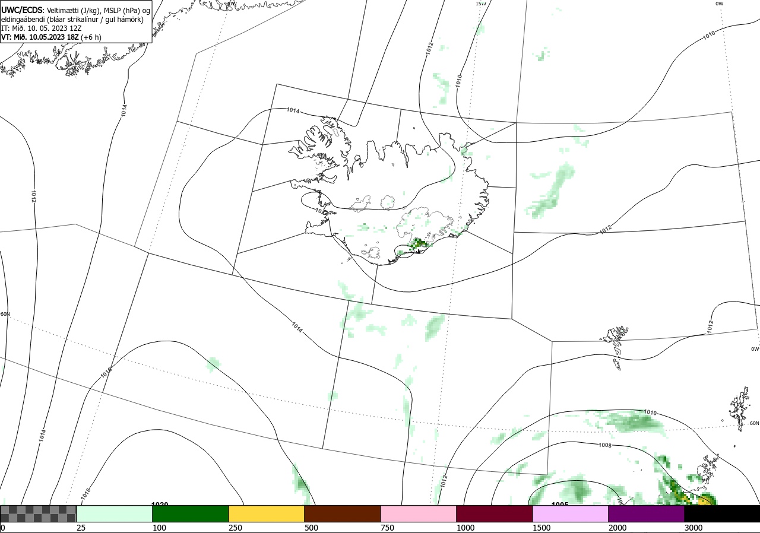Click the legend tick label '1000'
Viewport: 760px width, 533px height.
(x=465, y=528)
